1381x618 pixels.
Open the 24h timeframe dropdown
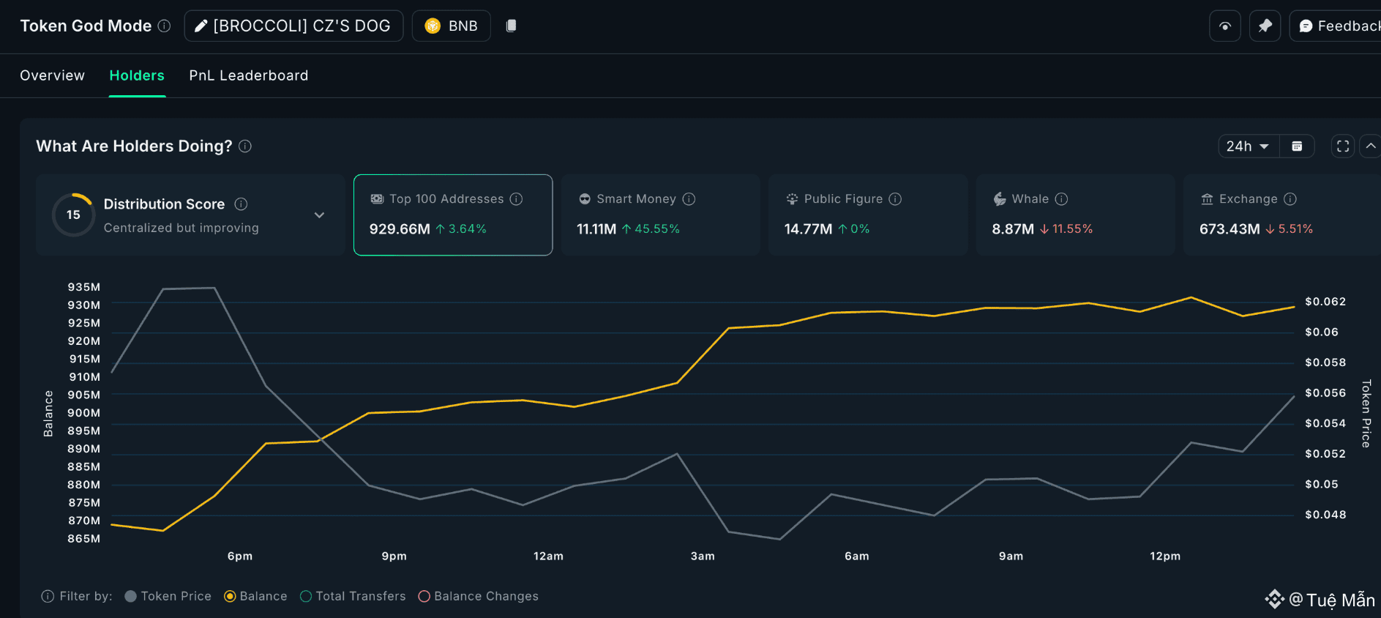point(1248,146)
